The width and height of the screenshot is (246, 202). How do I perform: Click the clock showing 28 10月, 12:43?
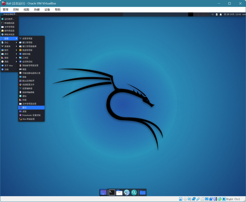coord(232,15)
